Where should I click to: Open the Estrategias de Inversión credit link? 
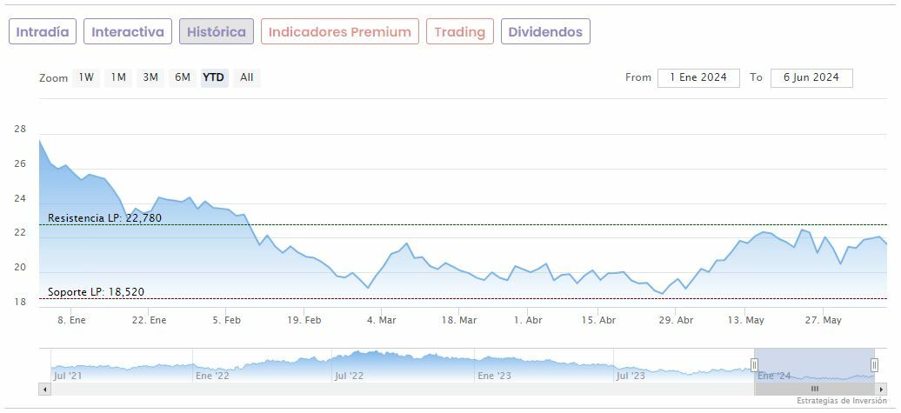[841, 401]
